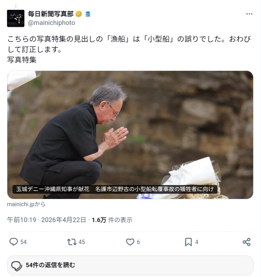Bookmark the post with bookmark icon
Viewport: 261px width, 277px height.
point(188,242)
